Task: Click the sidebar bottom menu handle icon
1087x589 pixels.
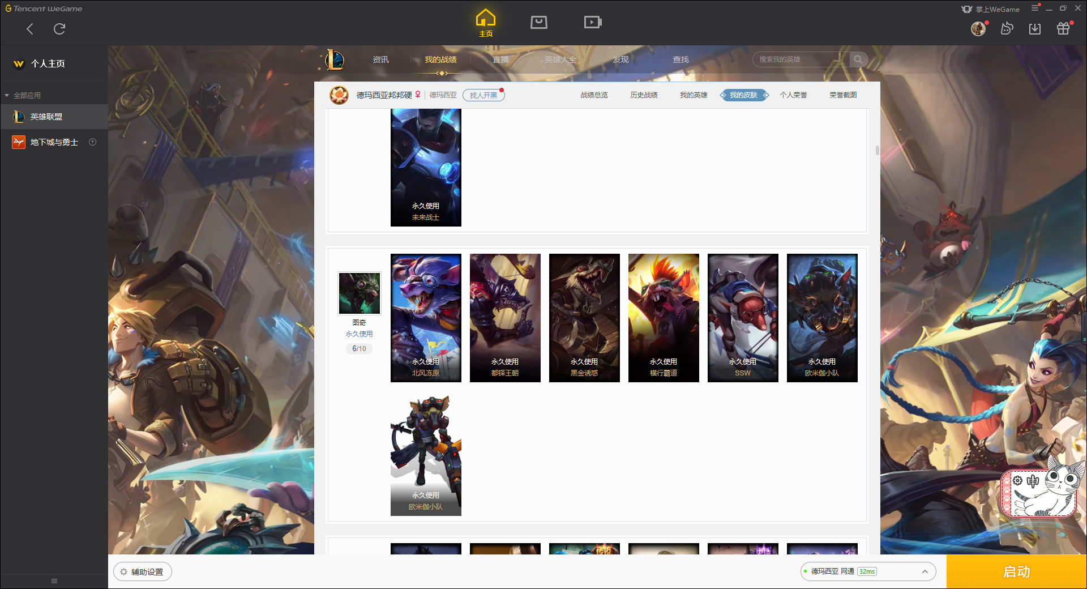Action: point(54,581)
